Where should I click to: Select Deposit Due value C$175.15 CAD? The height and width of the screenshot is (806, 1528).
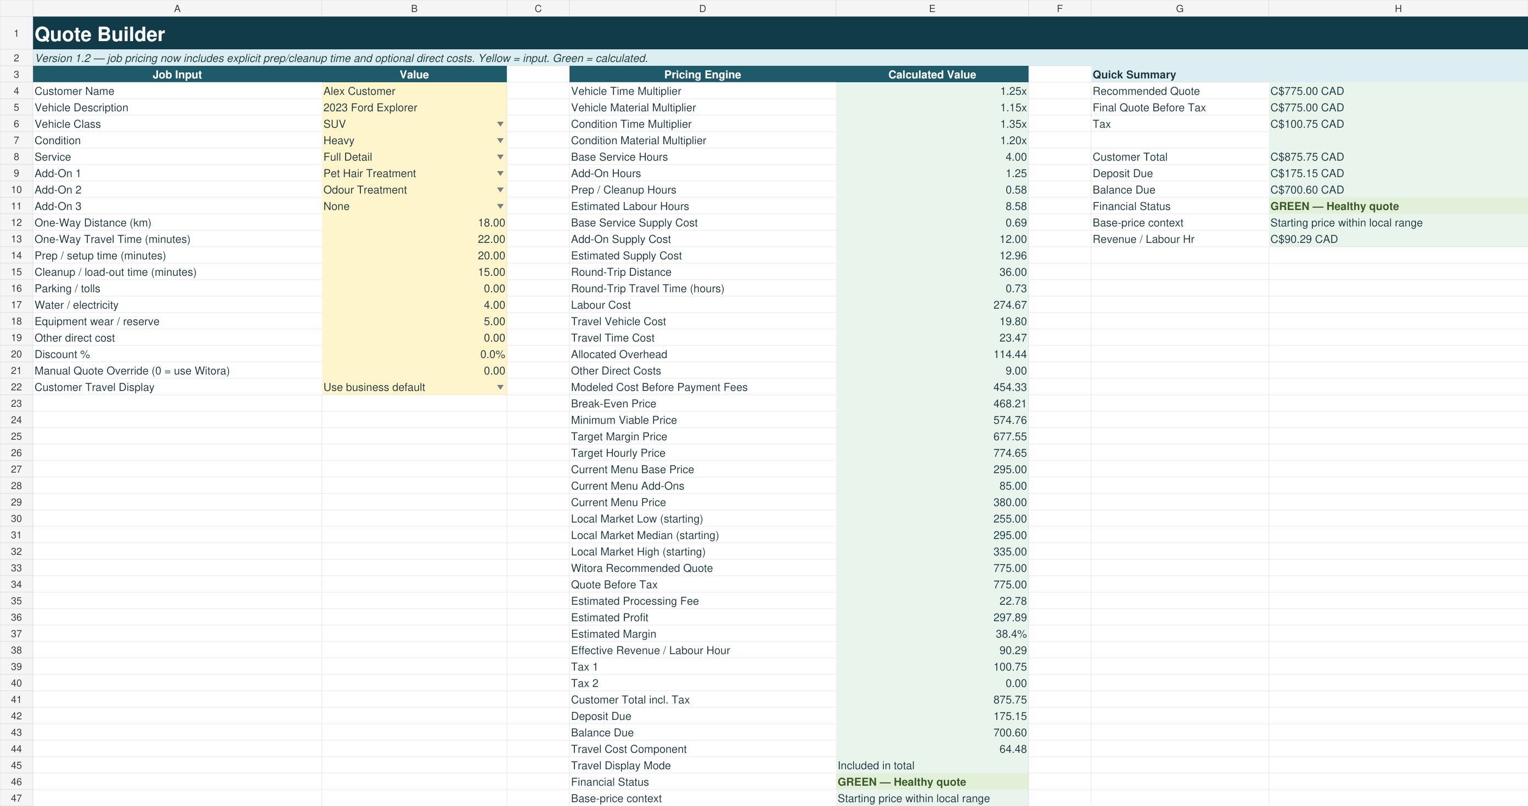(1398, 174)
